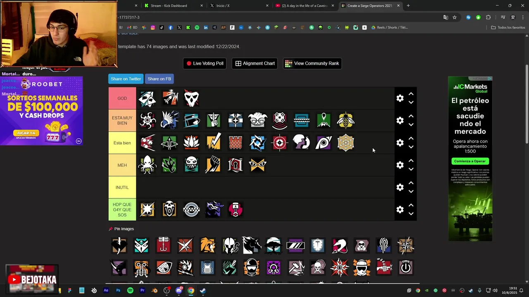Pick the skull with smoke unranked icon

pos(318,267)
